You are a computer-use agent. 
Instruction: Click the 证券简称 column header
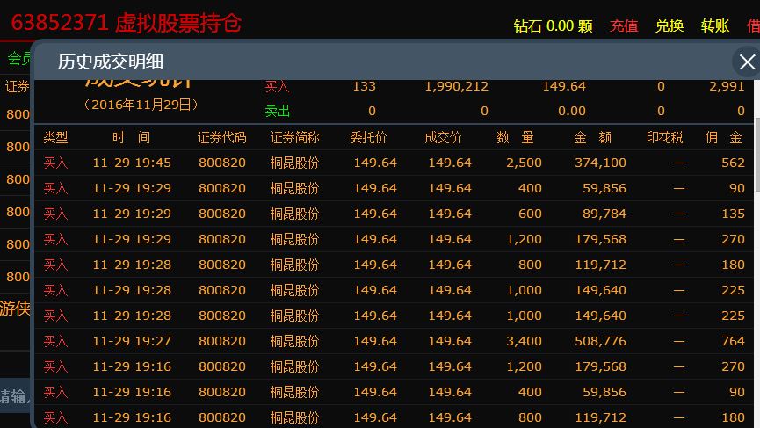point(294,138)
